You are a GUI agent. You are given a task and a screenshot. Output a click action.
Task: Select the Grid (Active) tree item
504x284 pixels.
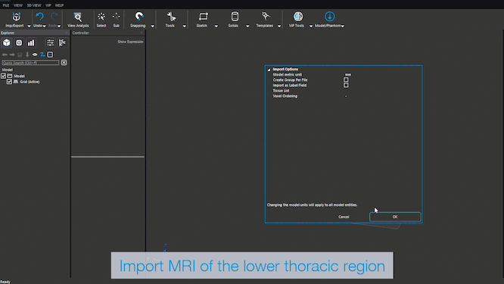click(30, 82)
